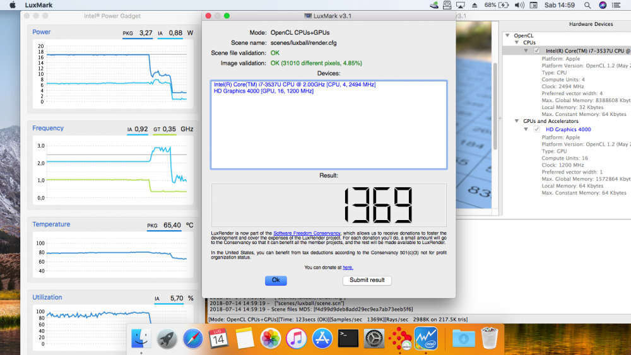Select HD Graphics 4000 in hardware tree
The height and width of the screenshot is (355, 631).
click(x=569, y=129)
